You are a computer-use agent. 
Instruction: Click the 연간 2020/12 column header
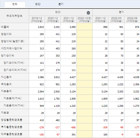(x=53, y=19)
